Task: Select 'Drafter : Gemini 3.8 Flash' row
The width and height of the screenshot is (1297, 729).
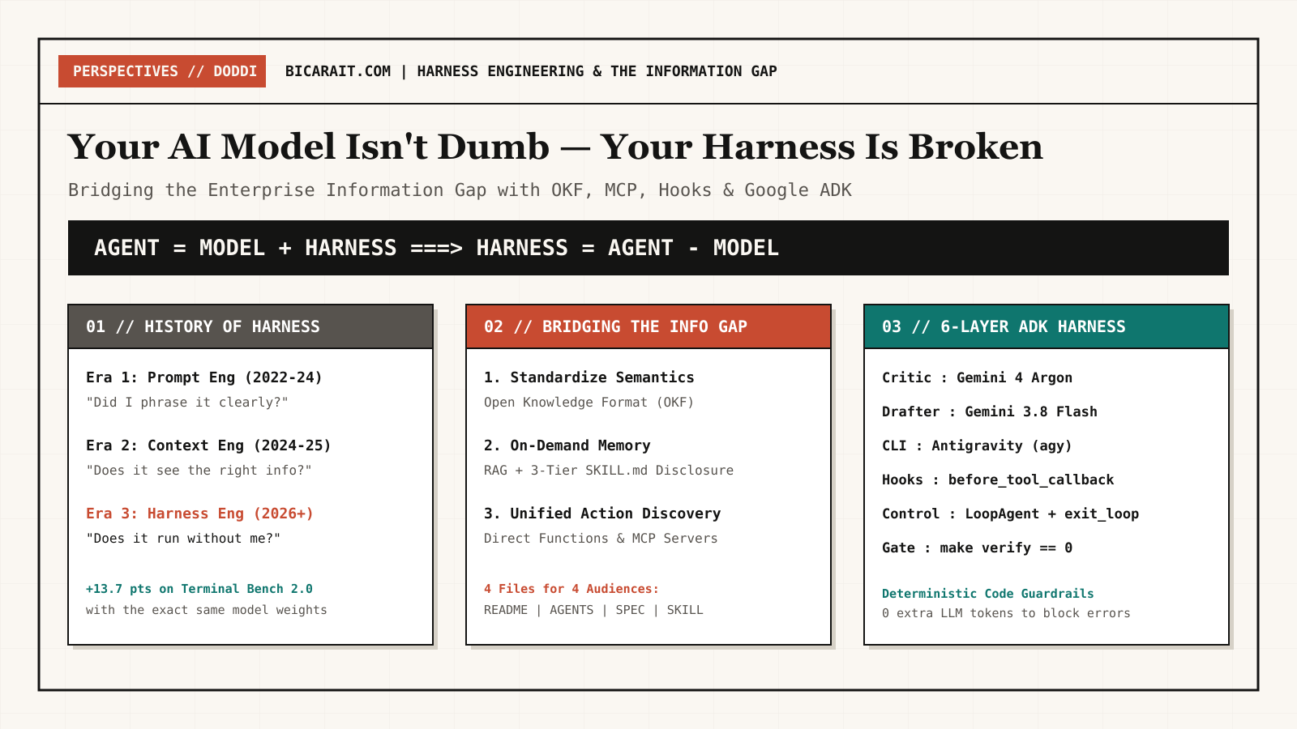Action: [x=990, y=411]
